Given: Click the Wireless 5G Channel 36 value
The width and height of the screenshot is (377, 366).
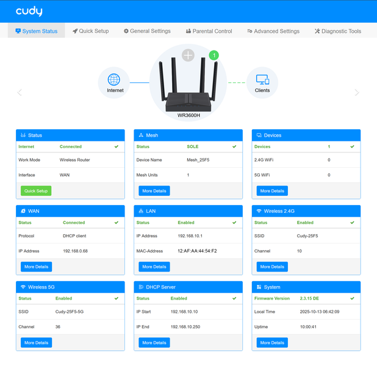Looking at the screenshot, I should [58, 326].
